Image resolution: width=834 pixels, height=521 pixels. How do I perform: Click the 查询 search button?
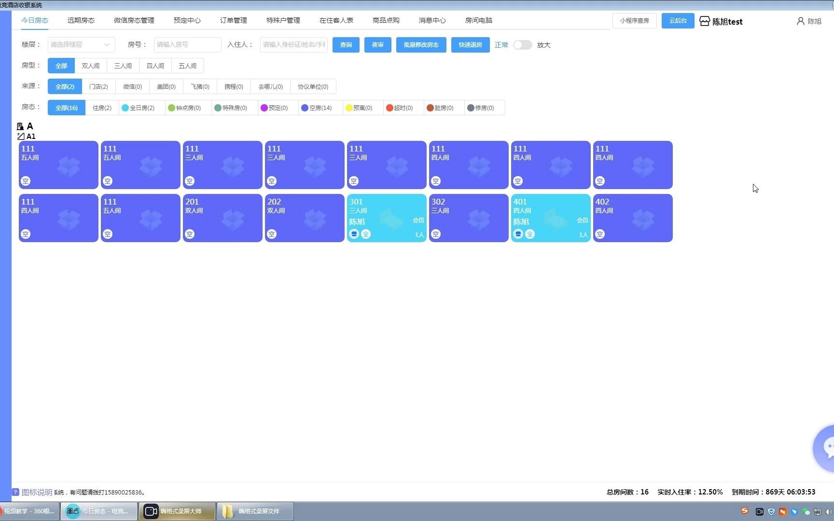click(x=346, y=45)
